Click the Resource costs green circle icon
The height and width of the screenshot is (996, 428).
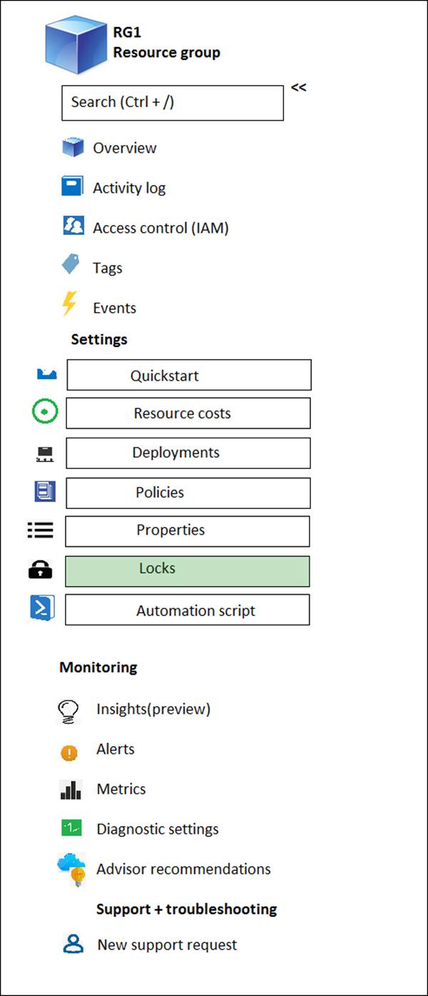[x=45, y=412]
